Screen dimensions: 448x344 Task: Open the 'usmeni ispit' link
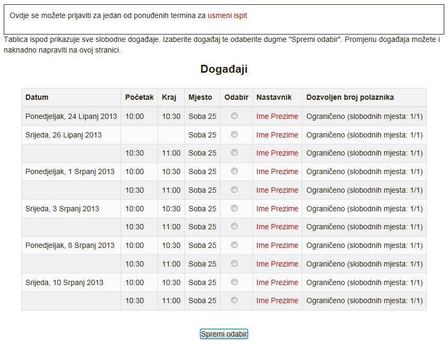227,15
